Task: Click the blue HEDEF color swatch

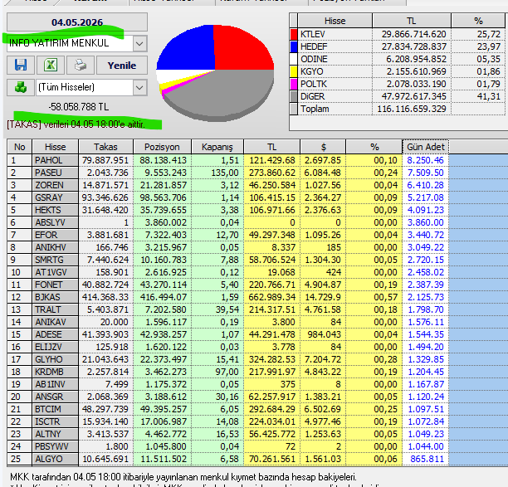Action: (x=294, y=46)
